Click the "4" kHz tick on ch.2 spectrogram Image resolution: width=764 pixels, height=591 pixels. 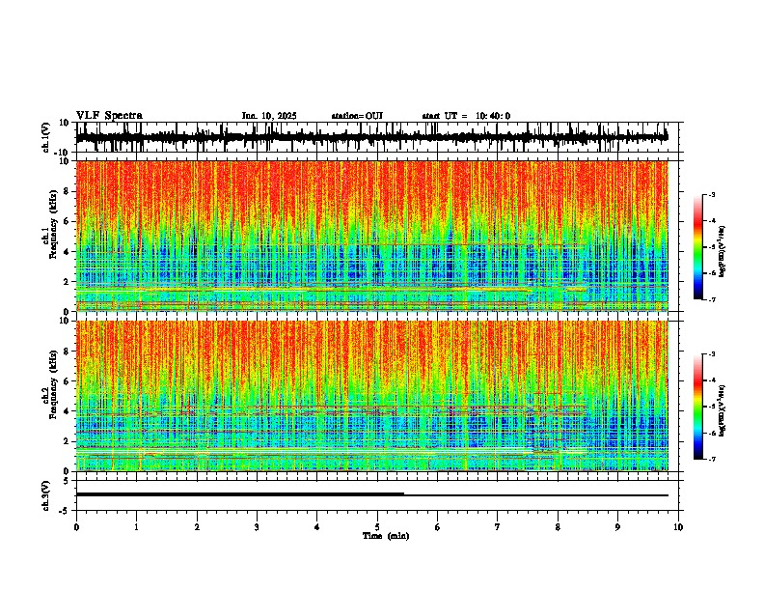pyautogui.click(x=68, y=411)
